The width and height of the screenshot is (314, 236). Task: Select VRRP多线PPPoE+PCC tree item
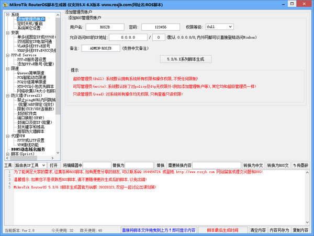point(36,51)
